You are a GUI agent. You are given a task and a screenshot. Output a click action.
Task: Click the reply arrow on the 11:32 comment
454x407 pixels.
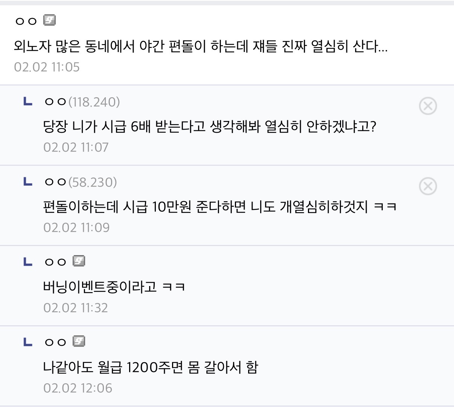click(x=28, y=262)
